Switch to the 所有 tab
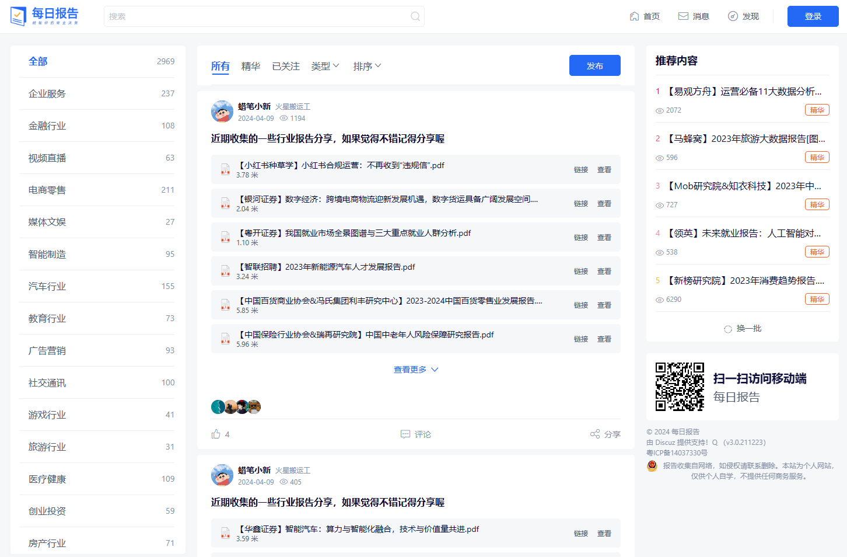Viewport: 847px width, 557px height. coord(220,66)
